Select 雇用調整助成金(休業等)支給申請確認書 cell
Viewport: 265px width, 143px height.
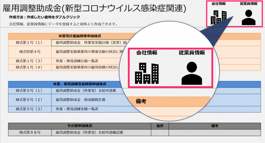pyautogui.click(x=101, y=132)
